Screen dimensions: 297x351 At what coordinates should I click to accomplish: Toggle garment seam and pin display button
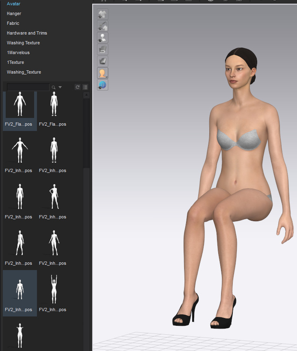point(102,26)
